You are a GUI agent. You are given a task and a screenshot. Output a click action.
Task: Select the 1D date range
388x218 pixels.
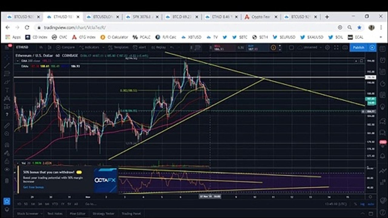click(x=19, y=204)
